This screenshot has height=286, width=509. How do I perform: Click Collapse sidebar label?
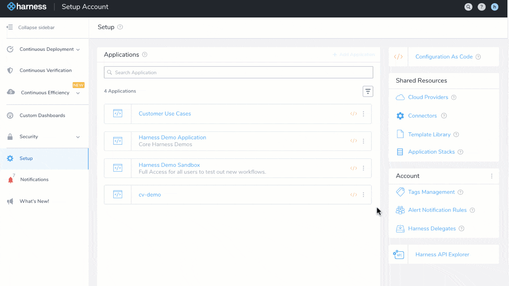36,28
